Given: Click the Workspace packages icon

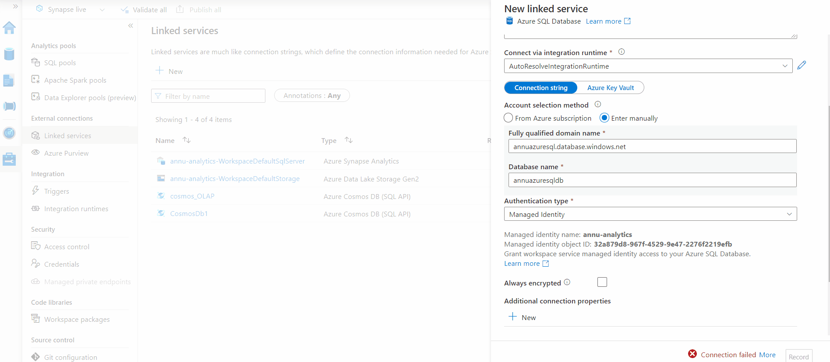Looking at the screenshot, I should (35, 318).
